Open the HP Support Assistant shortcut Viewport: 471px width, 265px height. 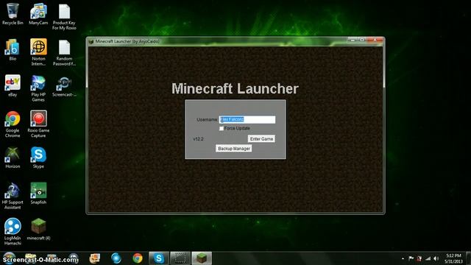coord(13,196)
